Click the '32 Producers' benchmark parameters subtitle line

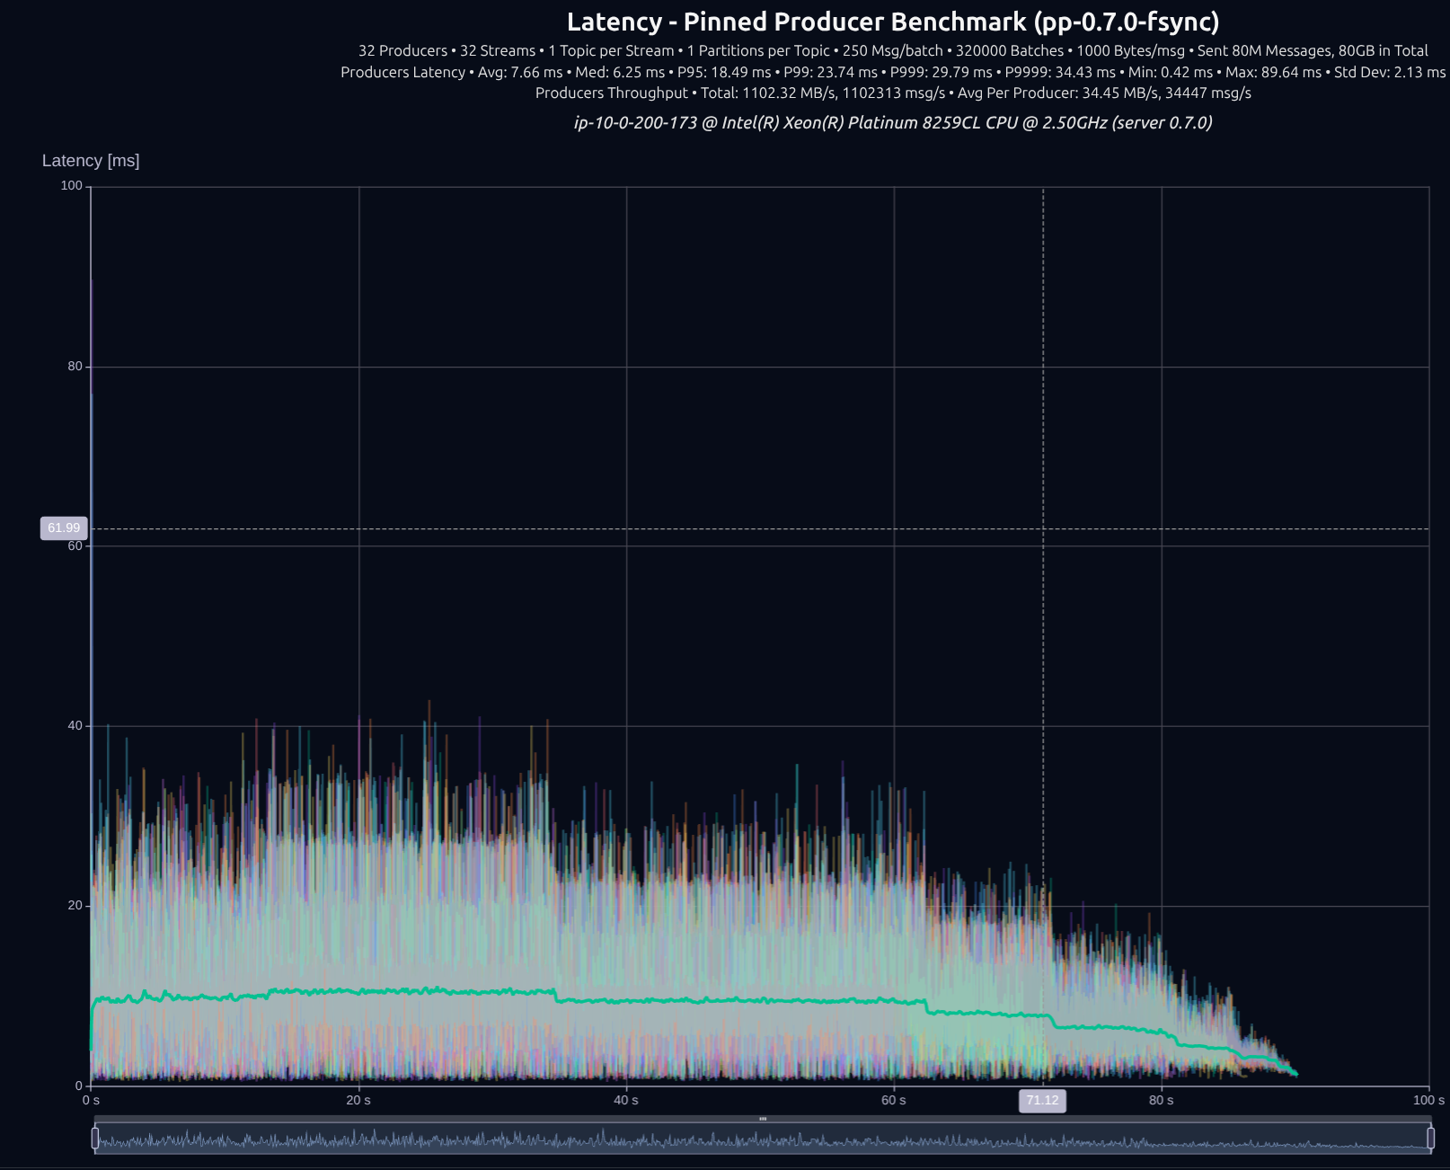pos(893,51)
